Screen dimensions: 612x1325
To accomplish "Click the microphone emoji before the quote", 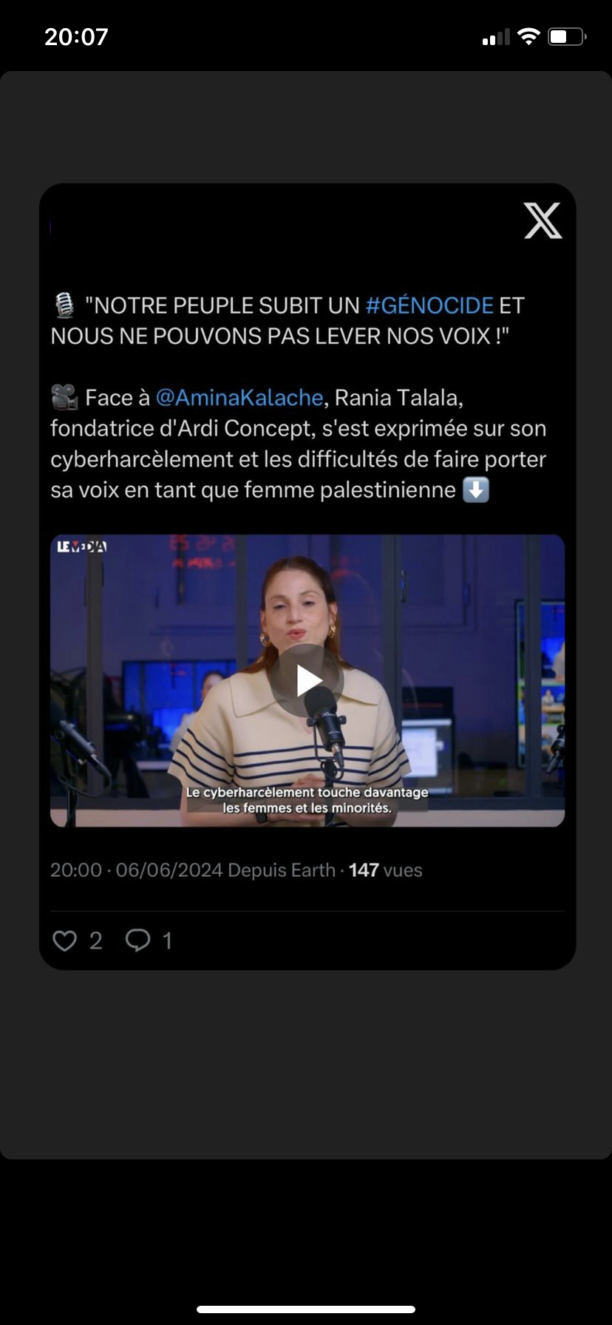I will pos(64,305).
